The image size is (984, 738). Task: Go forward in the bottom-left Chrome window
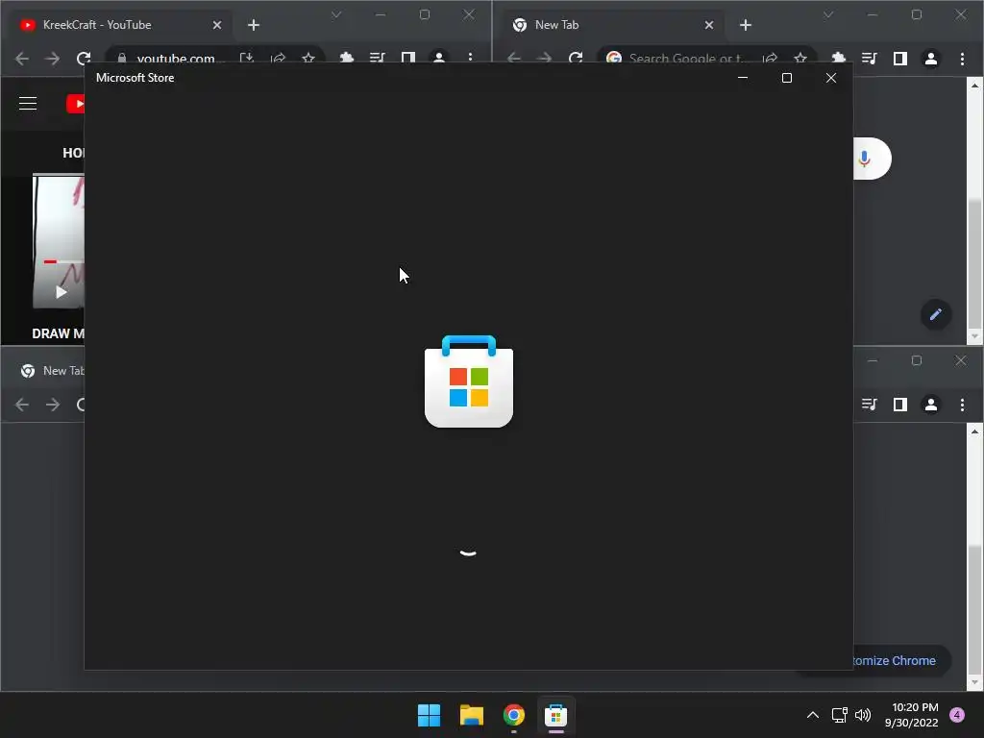(x=53, y=405)
